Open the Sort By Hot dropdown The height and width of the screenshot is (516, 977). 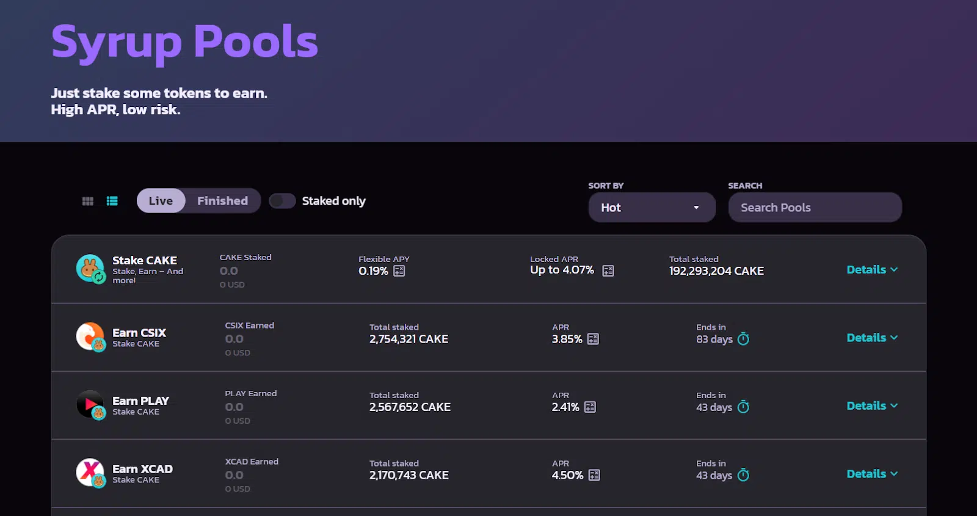652,208
